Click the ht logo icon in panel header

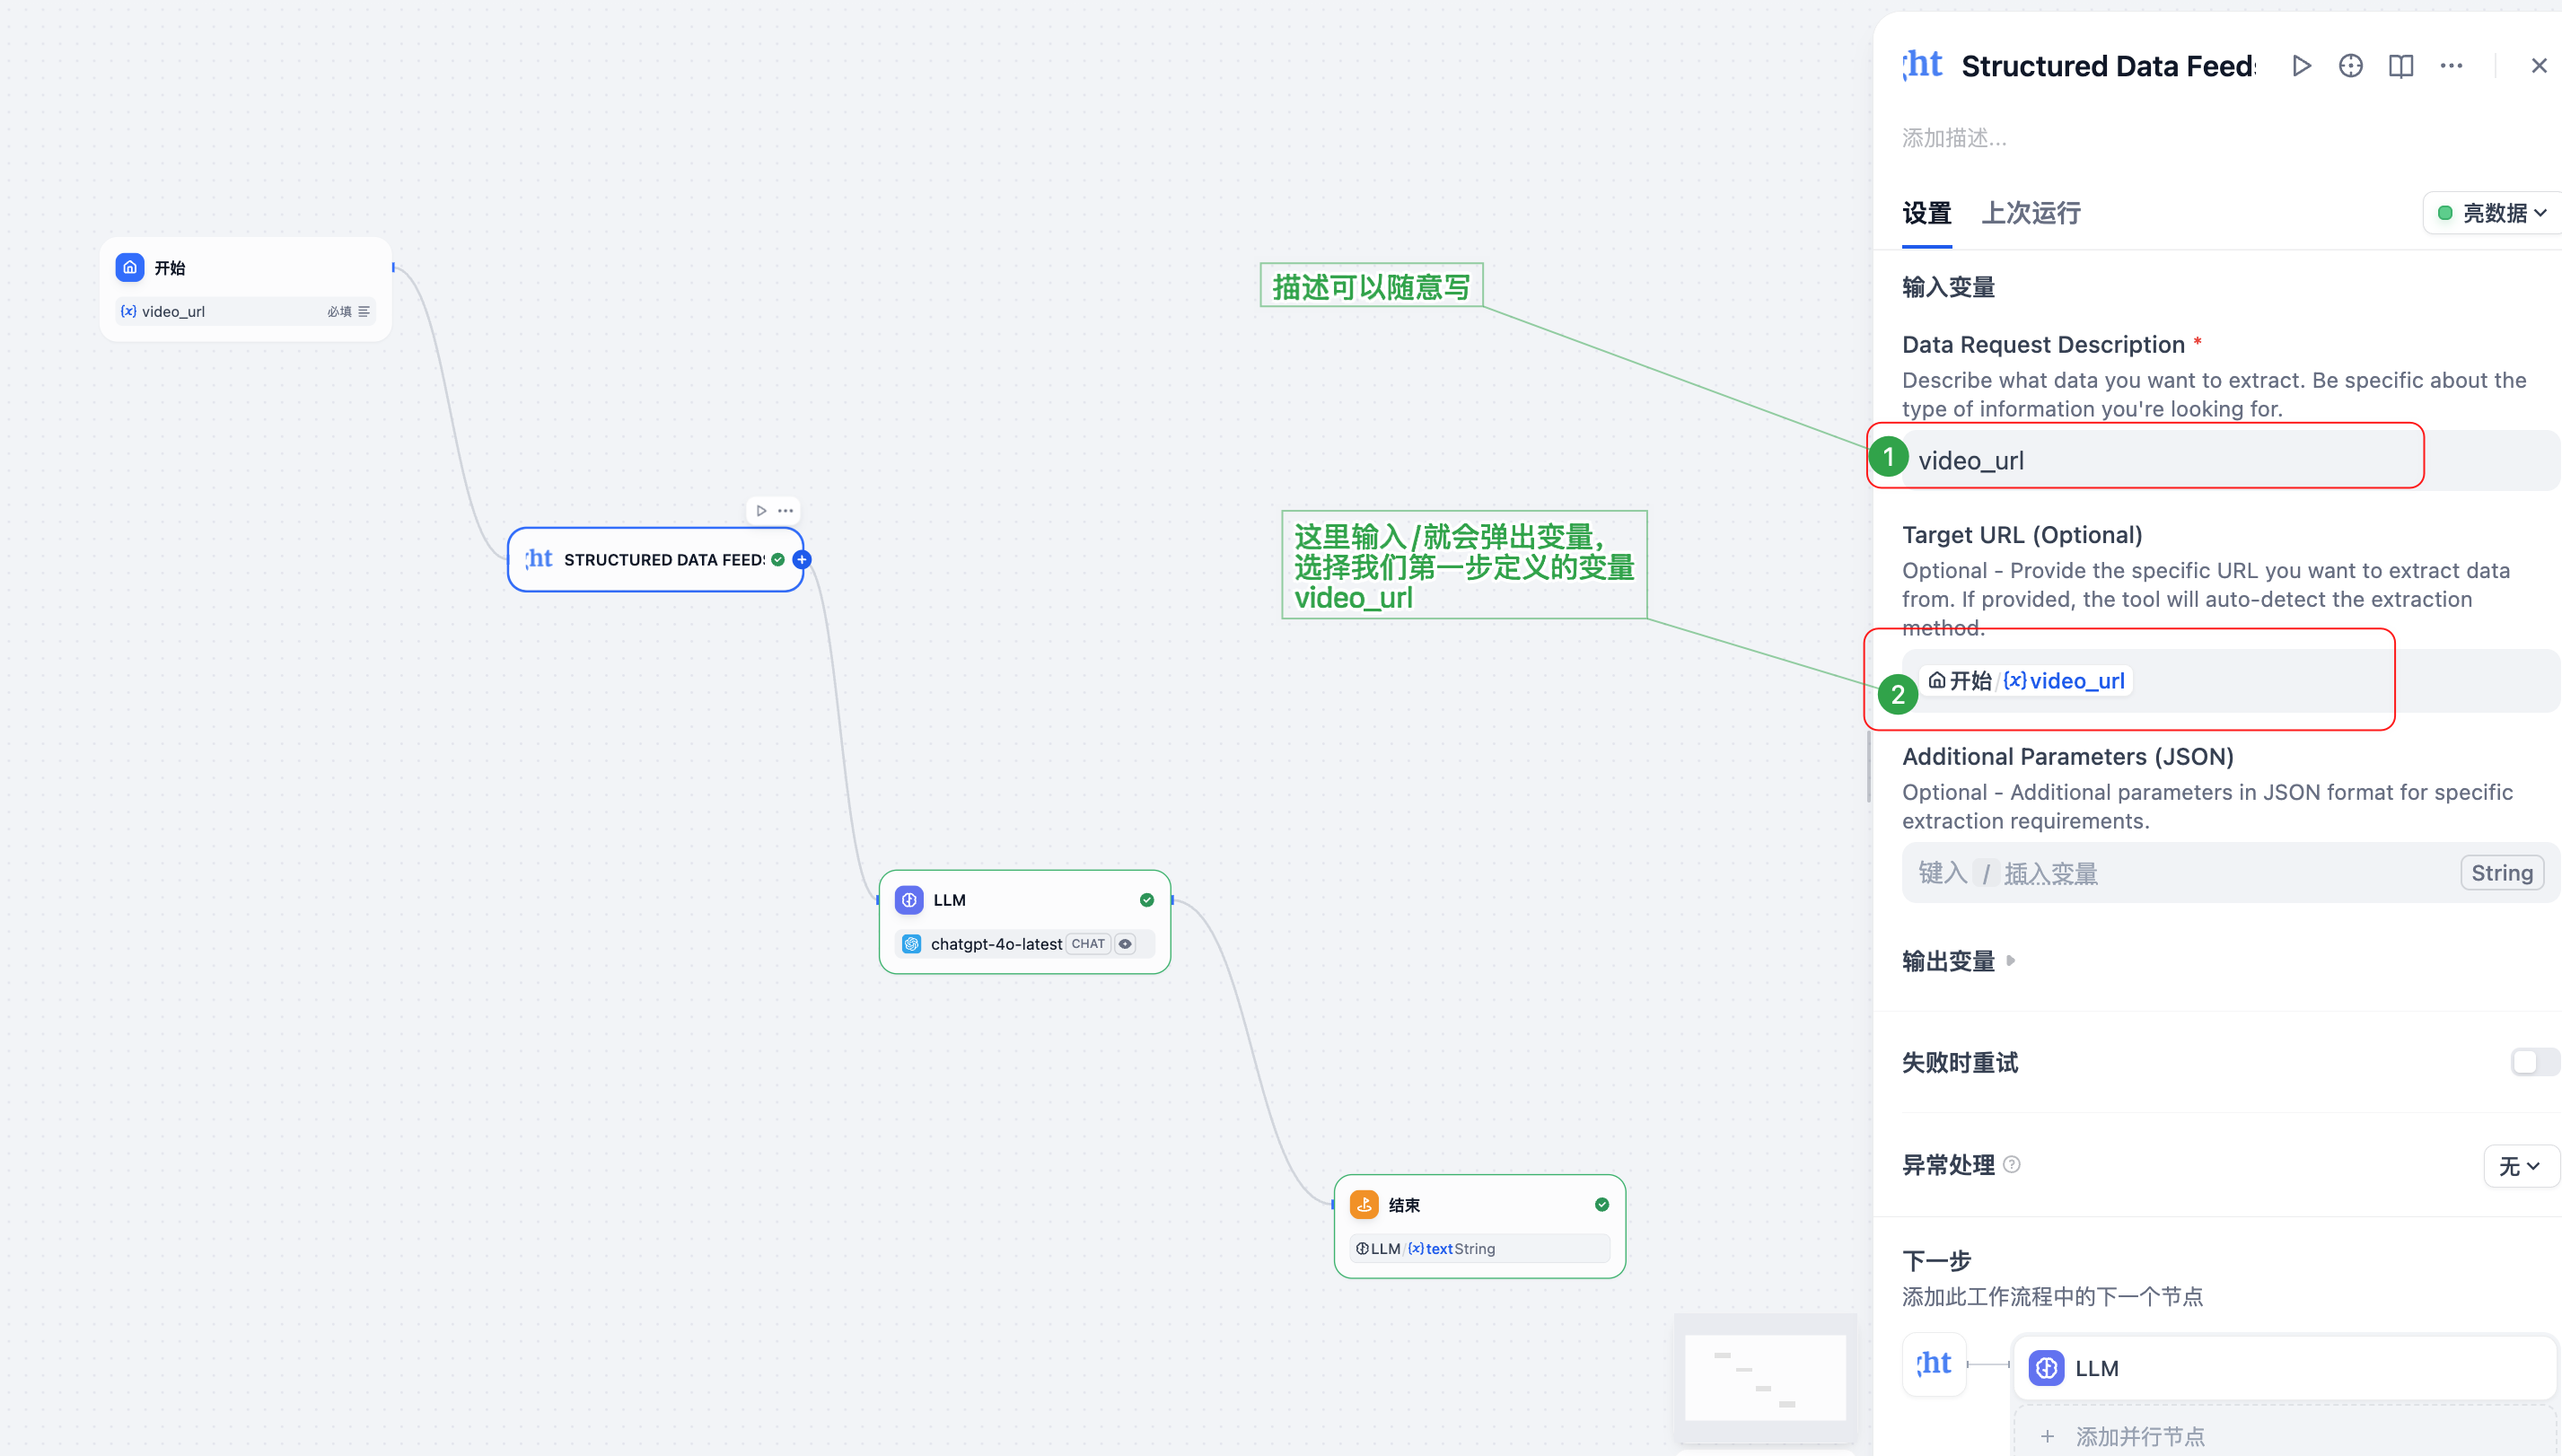1923,65
